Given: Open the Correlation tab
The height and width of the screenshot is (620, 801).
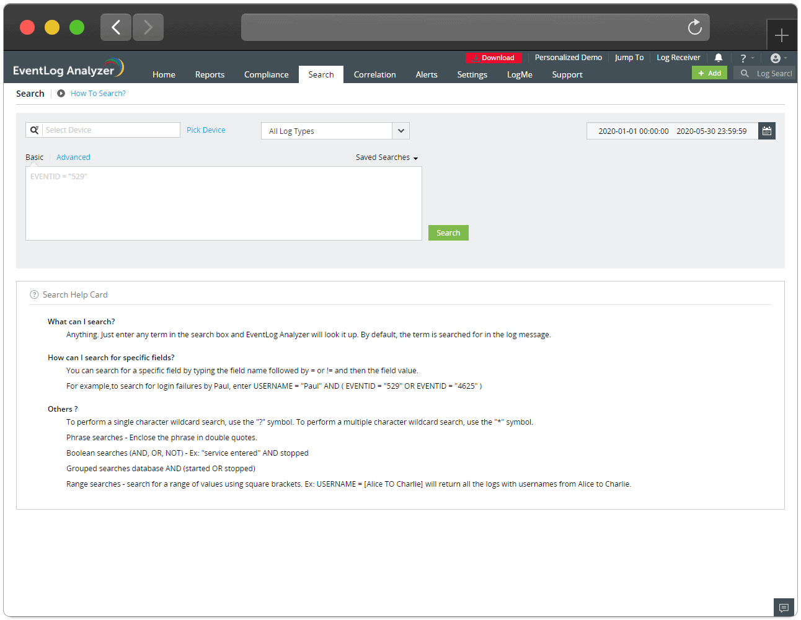Looking at the screenshot, I should 374,74.
